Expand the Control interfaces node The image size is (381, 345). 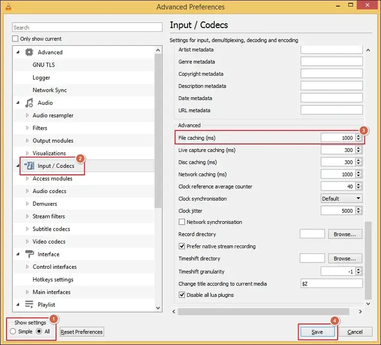point(27,267)
